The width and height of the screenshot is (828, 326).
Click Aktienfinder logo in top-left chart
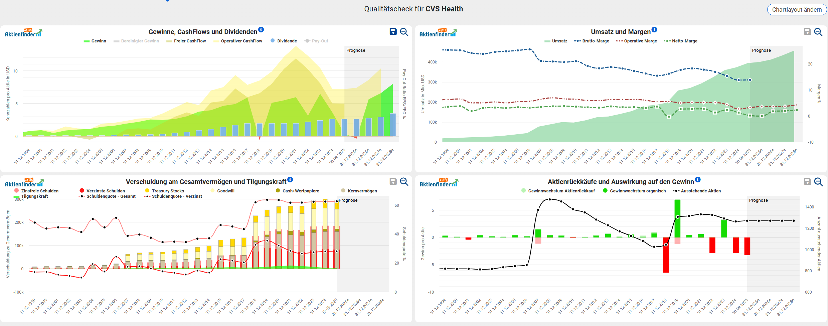coord(24,33)
